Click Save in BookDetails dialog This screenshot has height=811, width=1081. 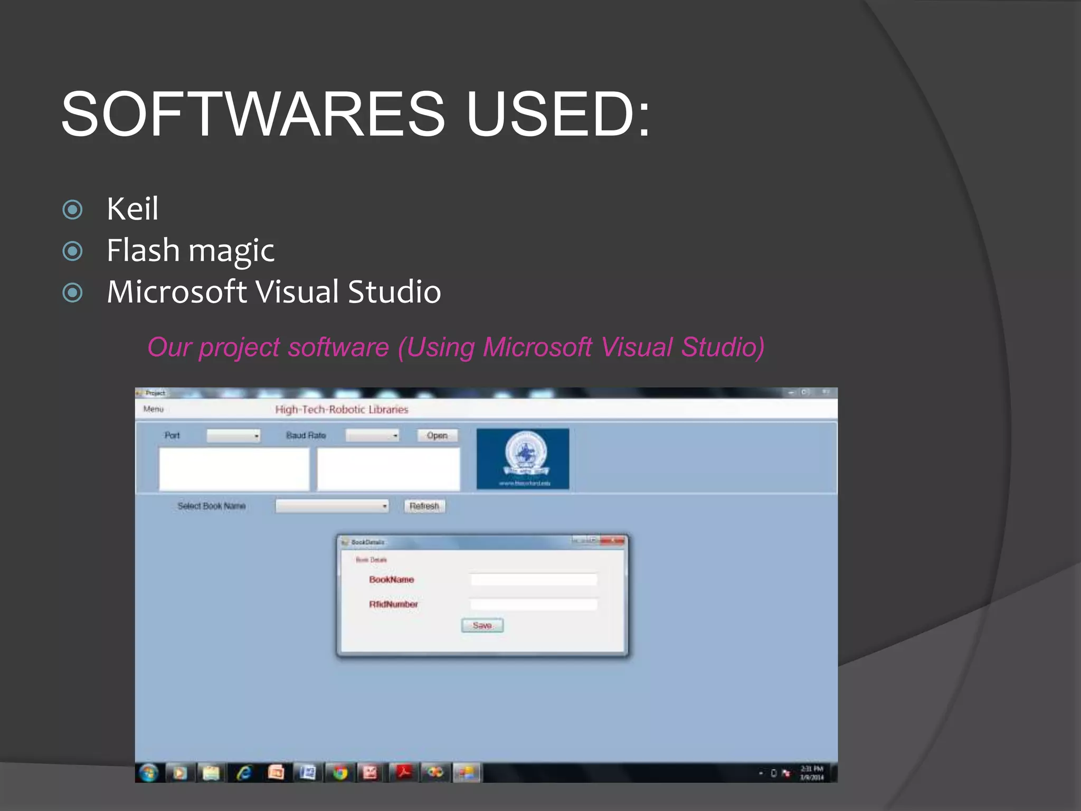click(482, 626)
